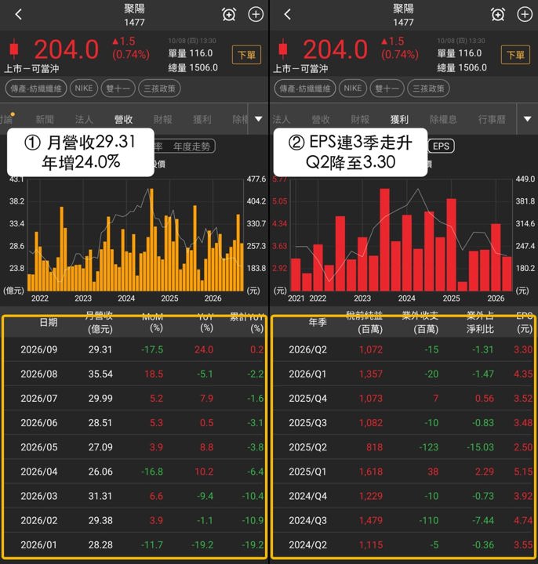Select the 2025/Q4 earnings row
Viewport: 538px width, 564px height.
(404, 399)
